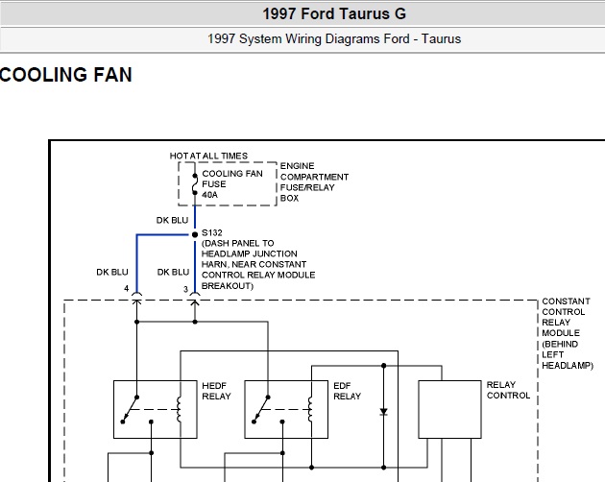Image resolution: width=605 pixels, height=482 pixels.
Task: Click the 'COOLING FAN' heading
Action: click(66, 75)
